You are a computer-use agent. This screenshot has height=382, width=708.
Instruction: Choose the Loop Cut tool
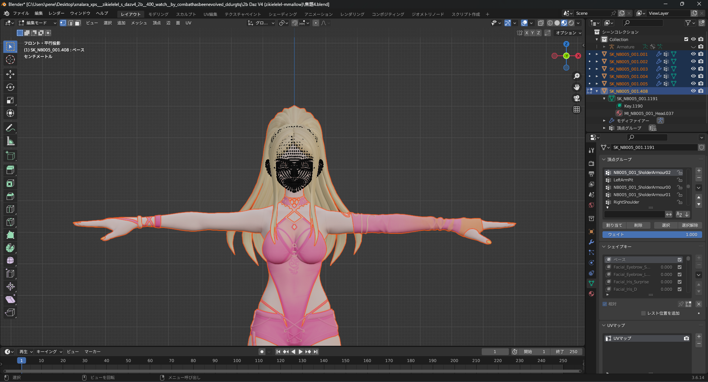[10, 209]
